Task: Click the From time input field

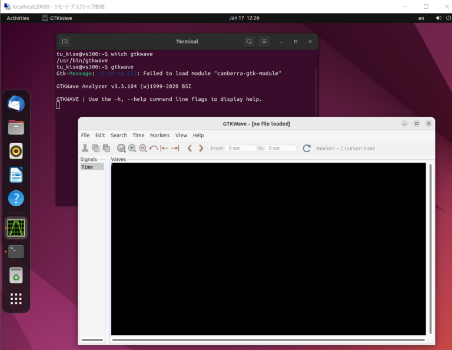Action: [241, 148]
